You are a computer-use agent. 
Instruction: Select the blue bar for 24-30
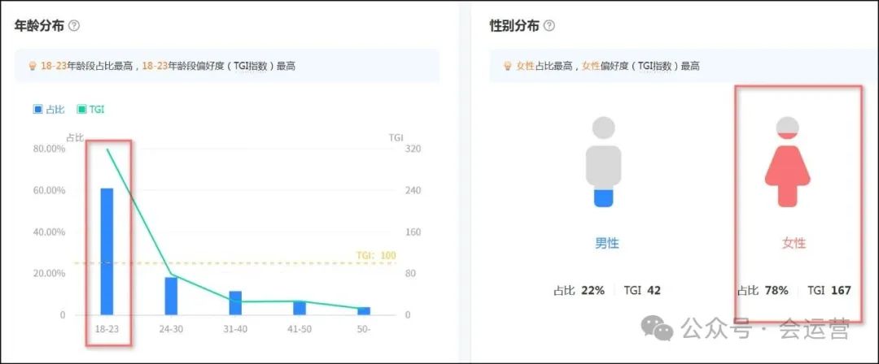point(171,296)
